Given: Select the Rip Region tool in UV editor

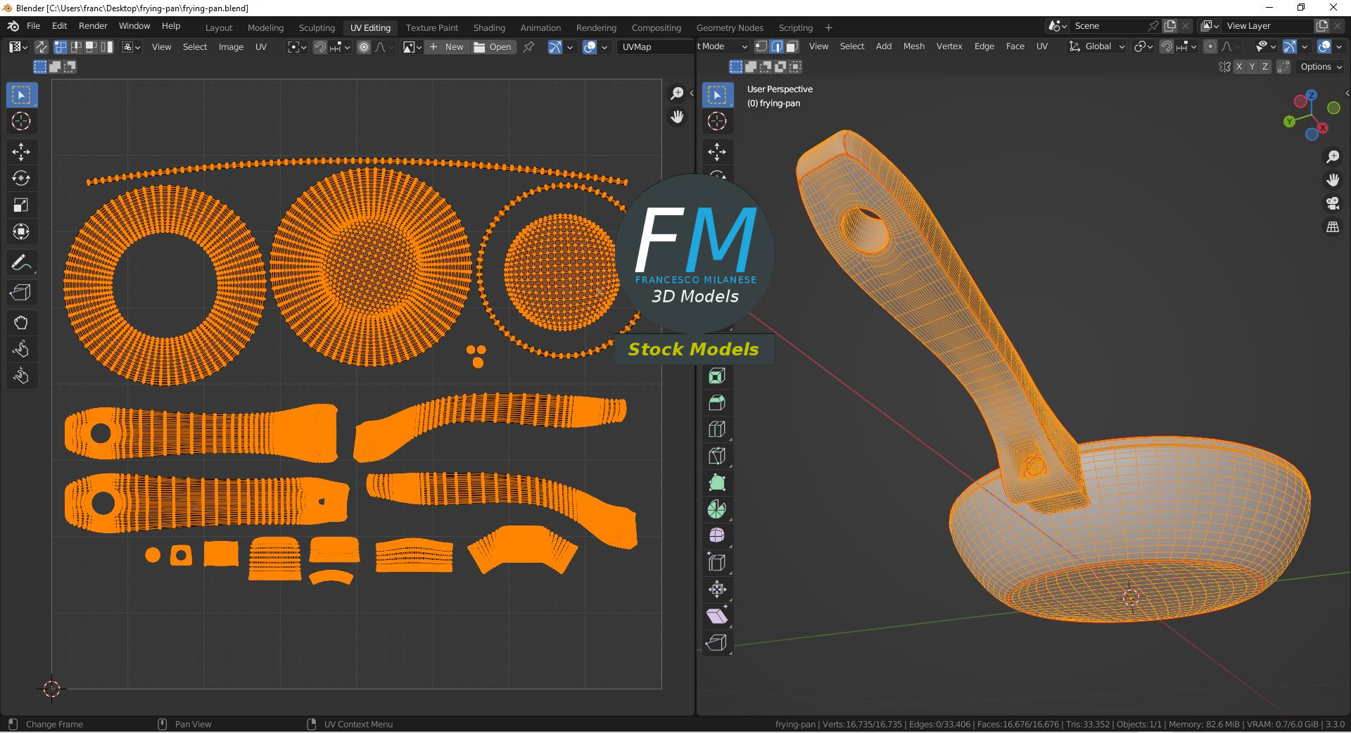Looking at the screenshot, I should 20,292.
